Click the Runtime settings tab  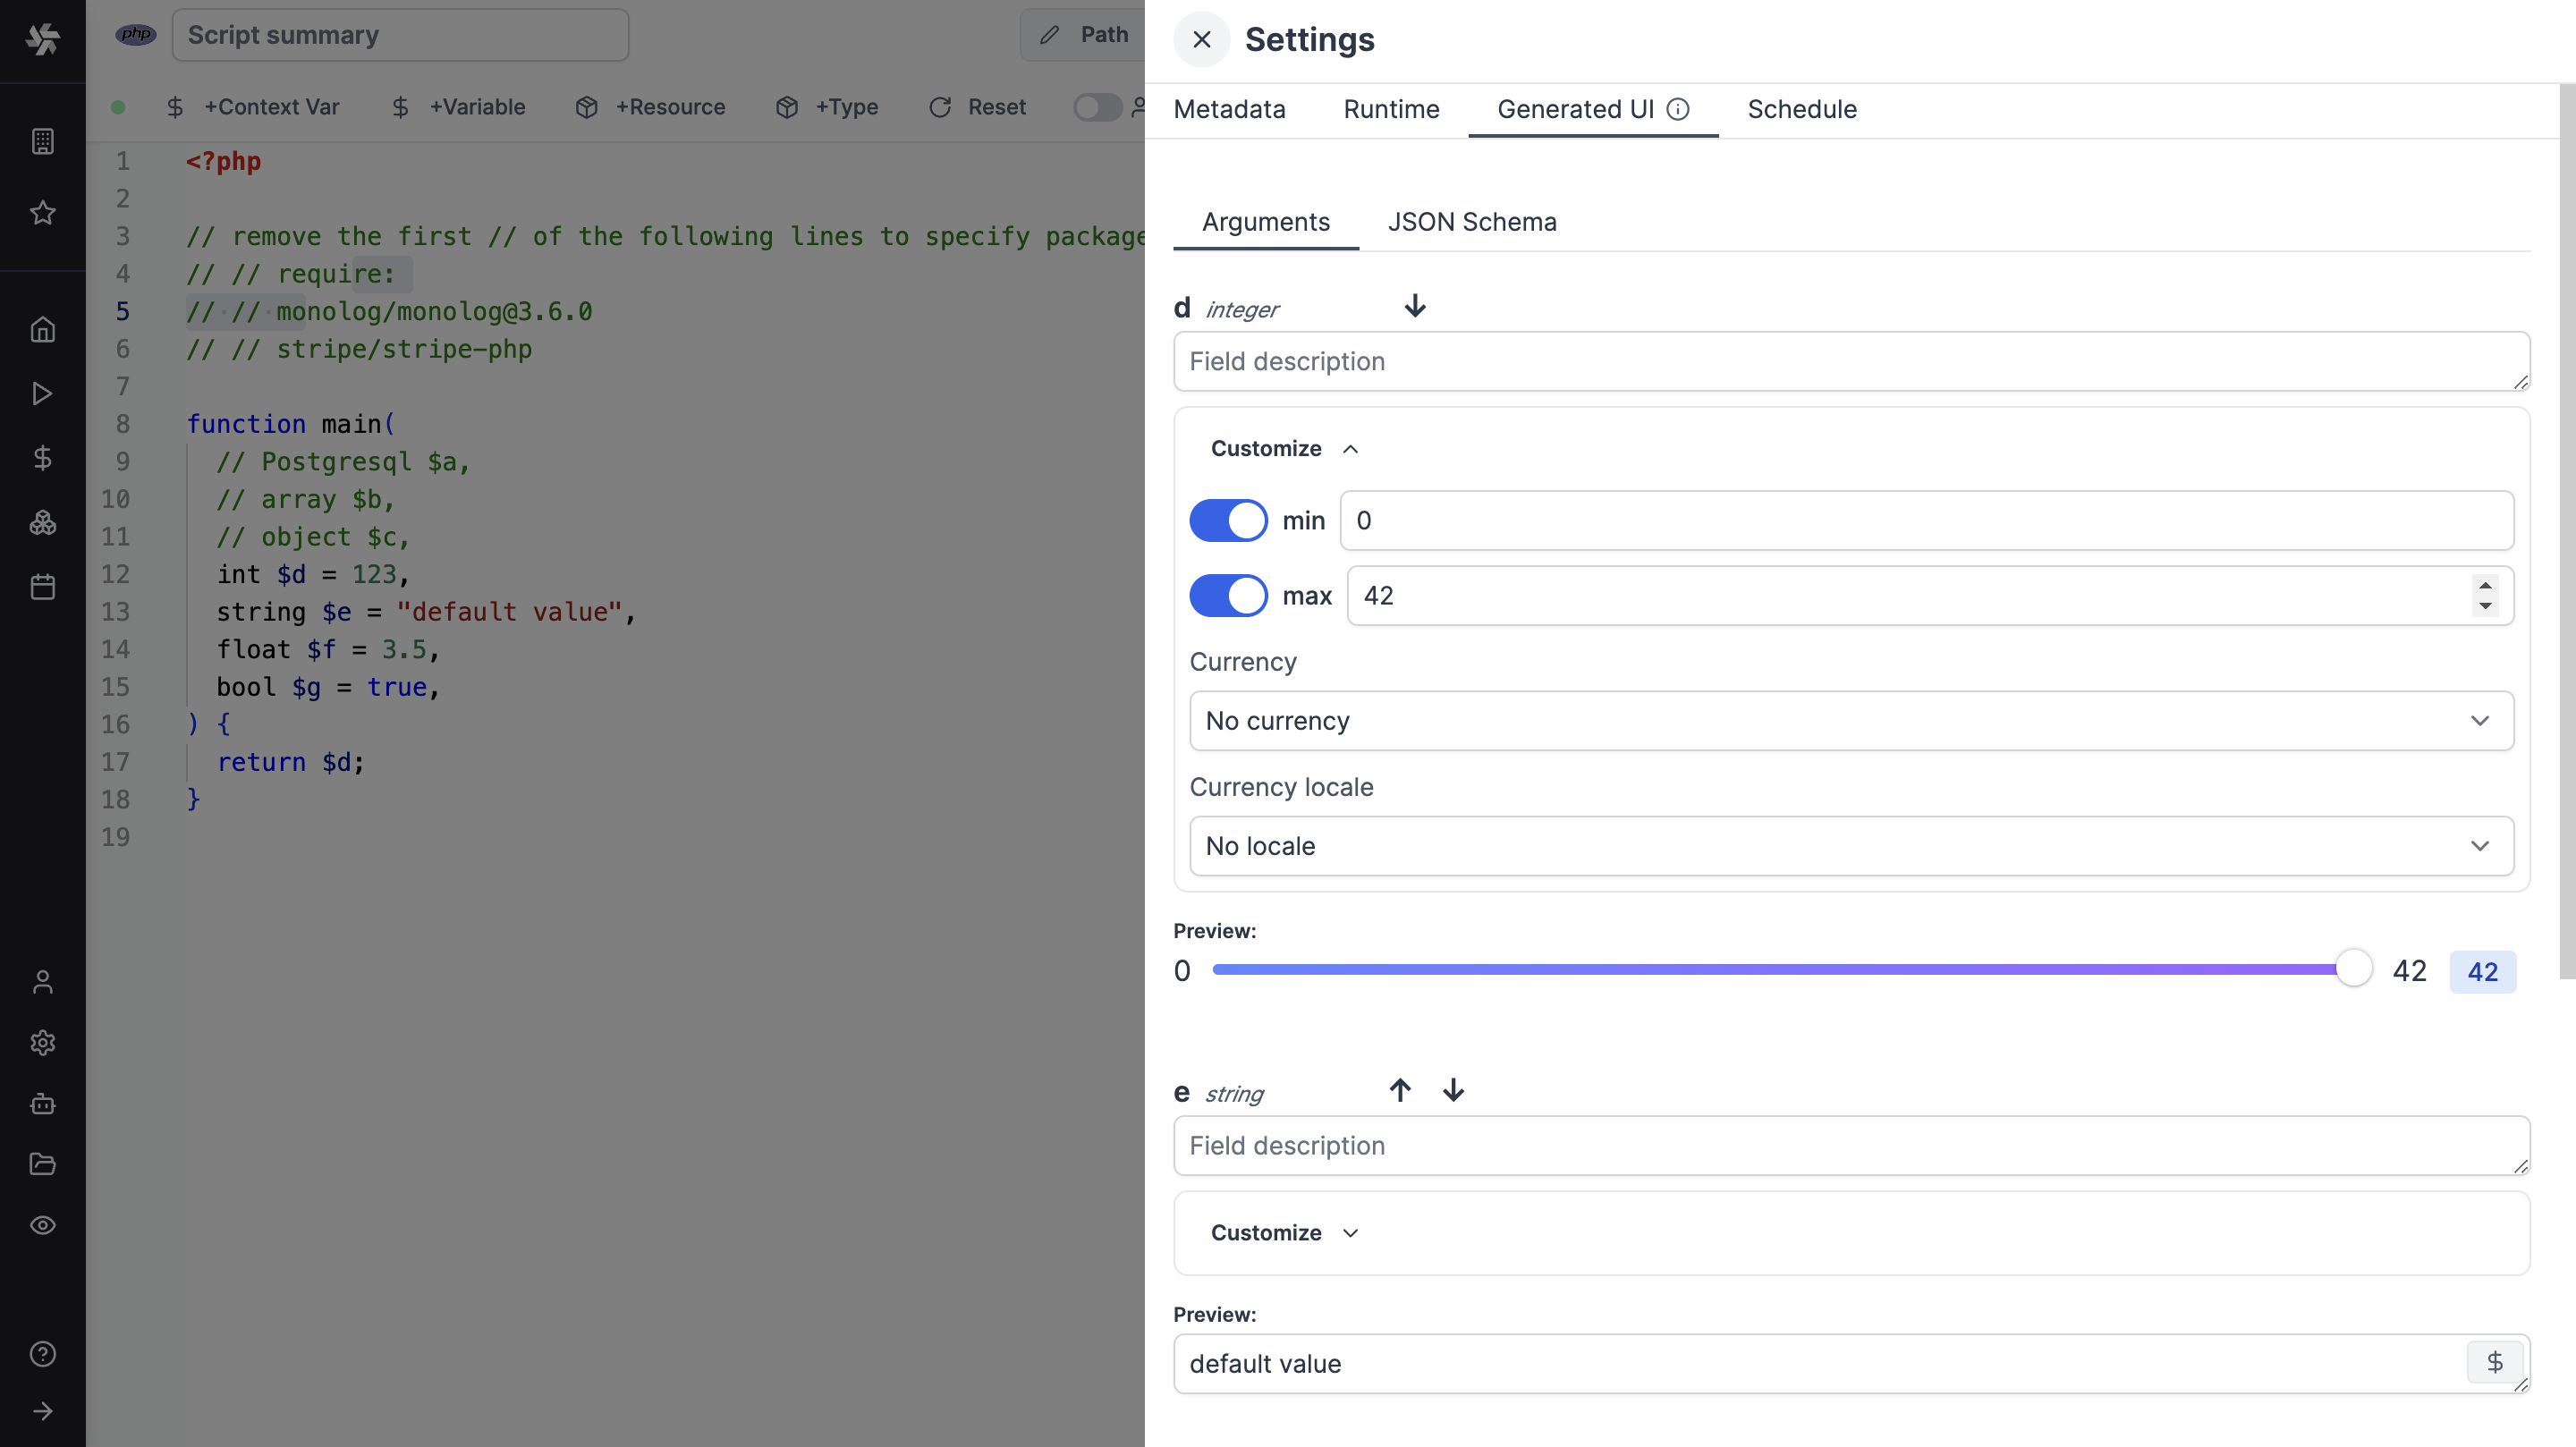[x=1391, y=110]
